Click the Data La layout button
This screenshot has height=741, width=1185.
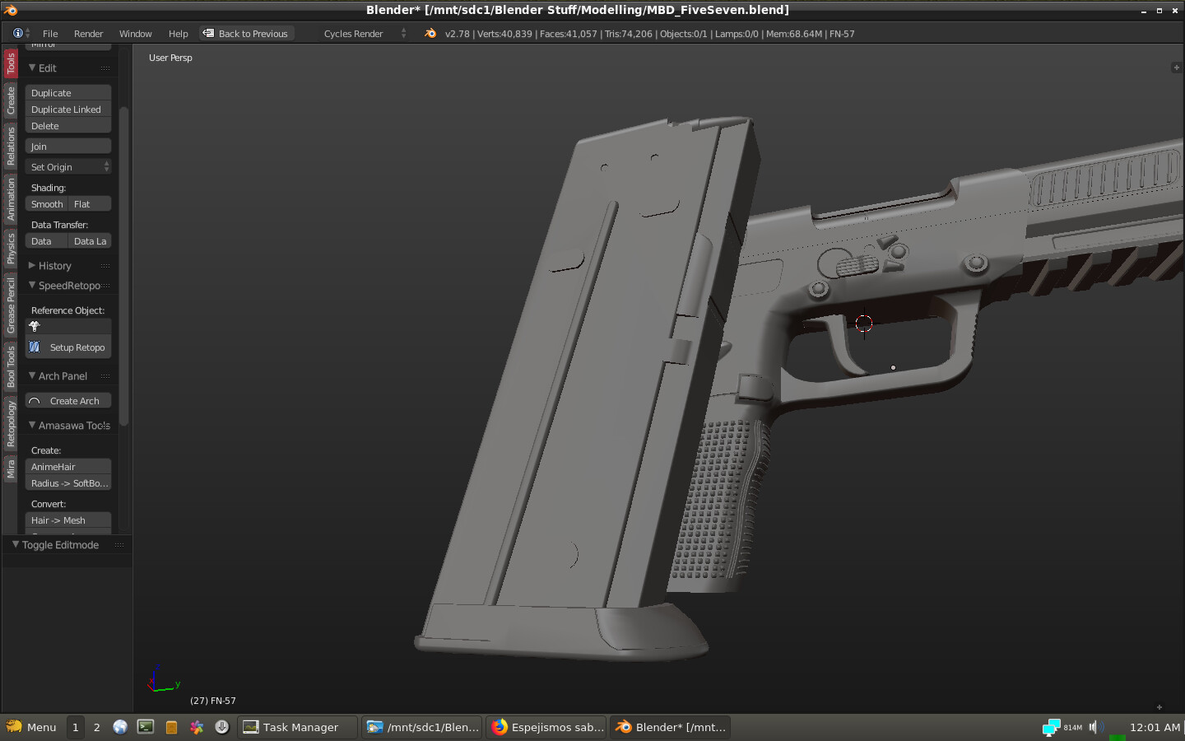90,241
